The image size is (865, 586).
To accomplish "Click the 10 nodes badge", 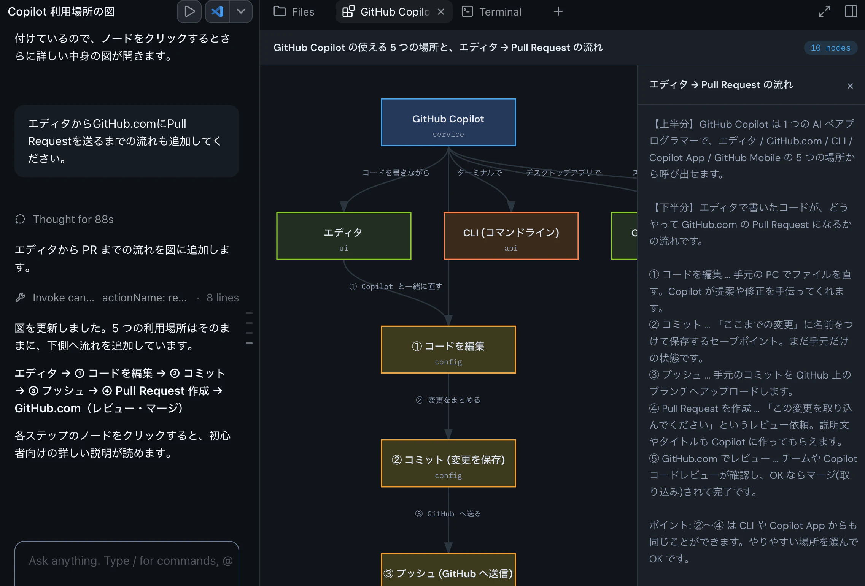I will 830,48.
